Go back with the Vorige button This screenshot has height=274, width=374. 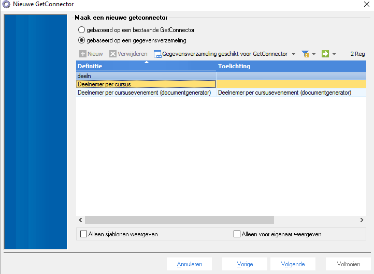(x=244, y=264)
